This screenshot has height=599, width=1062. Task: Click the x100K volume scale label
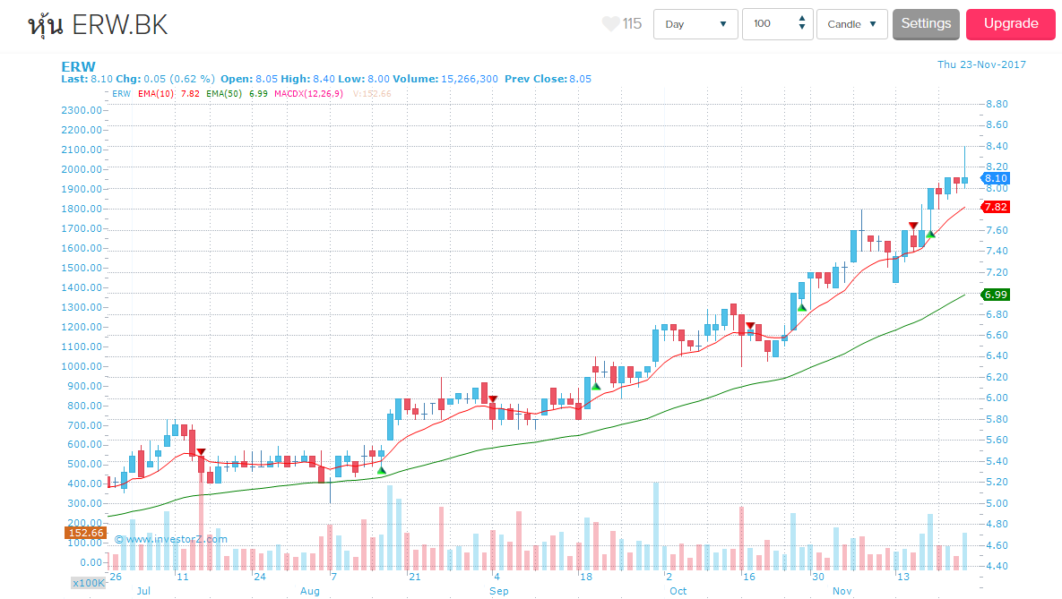pyautogui.click(x=89, y=583)
